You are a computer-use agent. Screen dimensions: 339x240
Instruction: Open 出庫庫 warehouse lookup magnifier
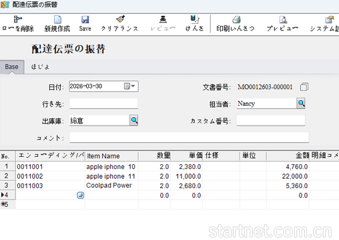pos(134,120)
